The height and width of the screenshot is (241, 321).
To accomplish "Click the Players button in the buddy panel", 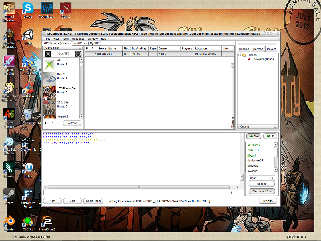I will pyautogui.click(x=272, y=49).
